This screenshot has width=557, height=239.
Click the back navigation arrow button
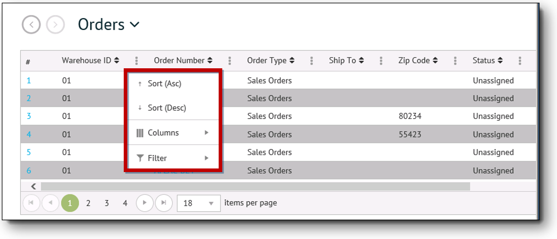(31, 25)
